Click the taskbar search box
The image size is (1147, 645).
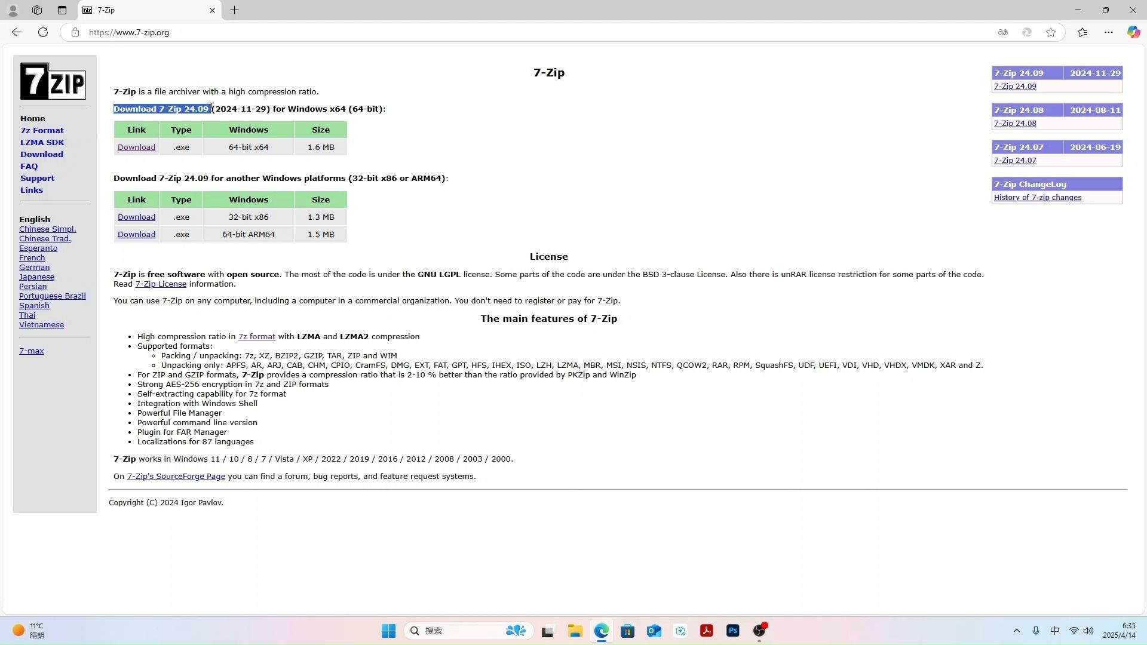[x=468, y=631]
